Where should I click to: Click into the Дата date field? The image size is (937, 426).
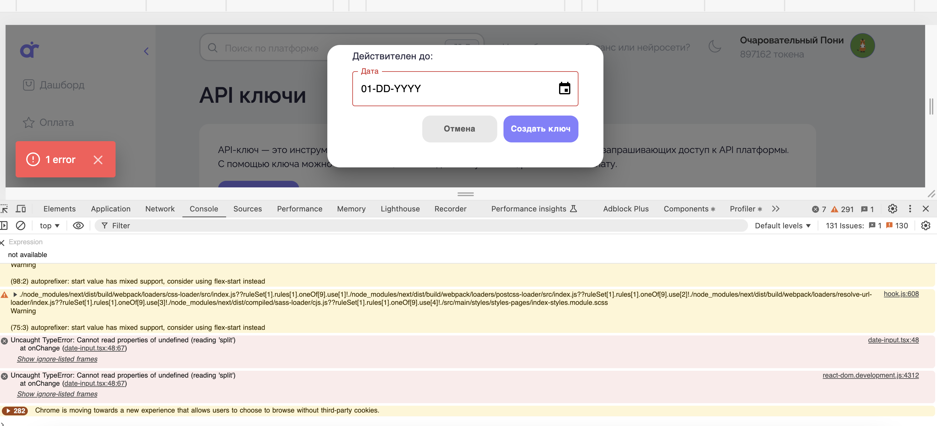465,88
